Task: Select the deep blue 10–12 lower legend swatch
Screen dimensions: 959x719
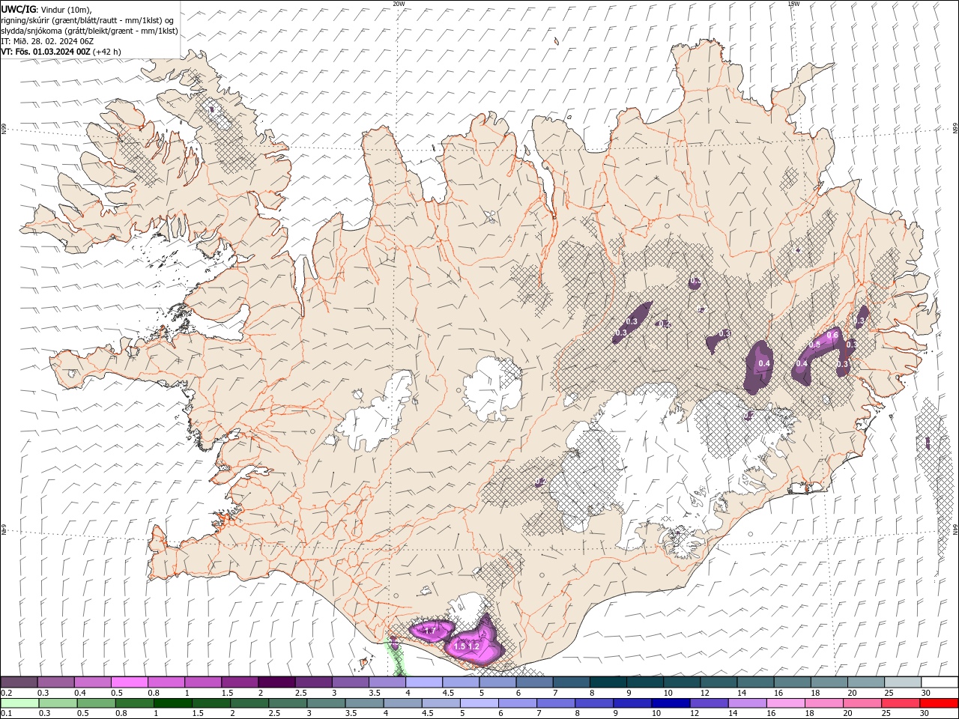Action: coord(670,703)
